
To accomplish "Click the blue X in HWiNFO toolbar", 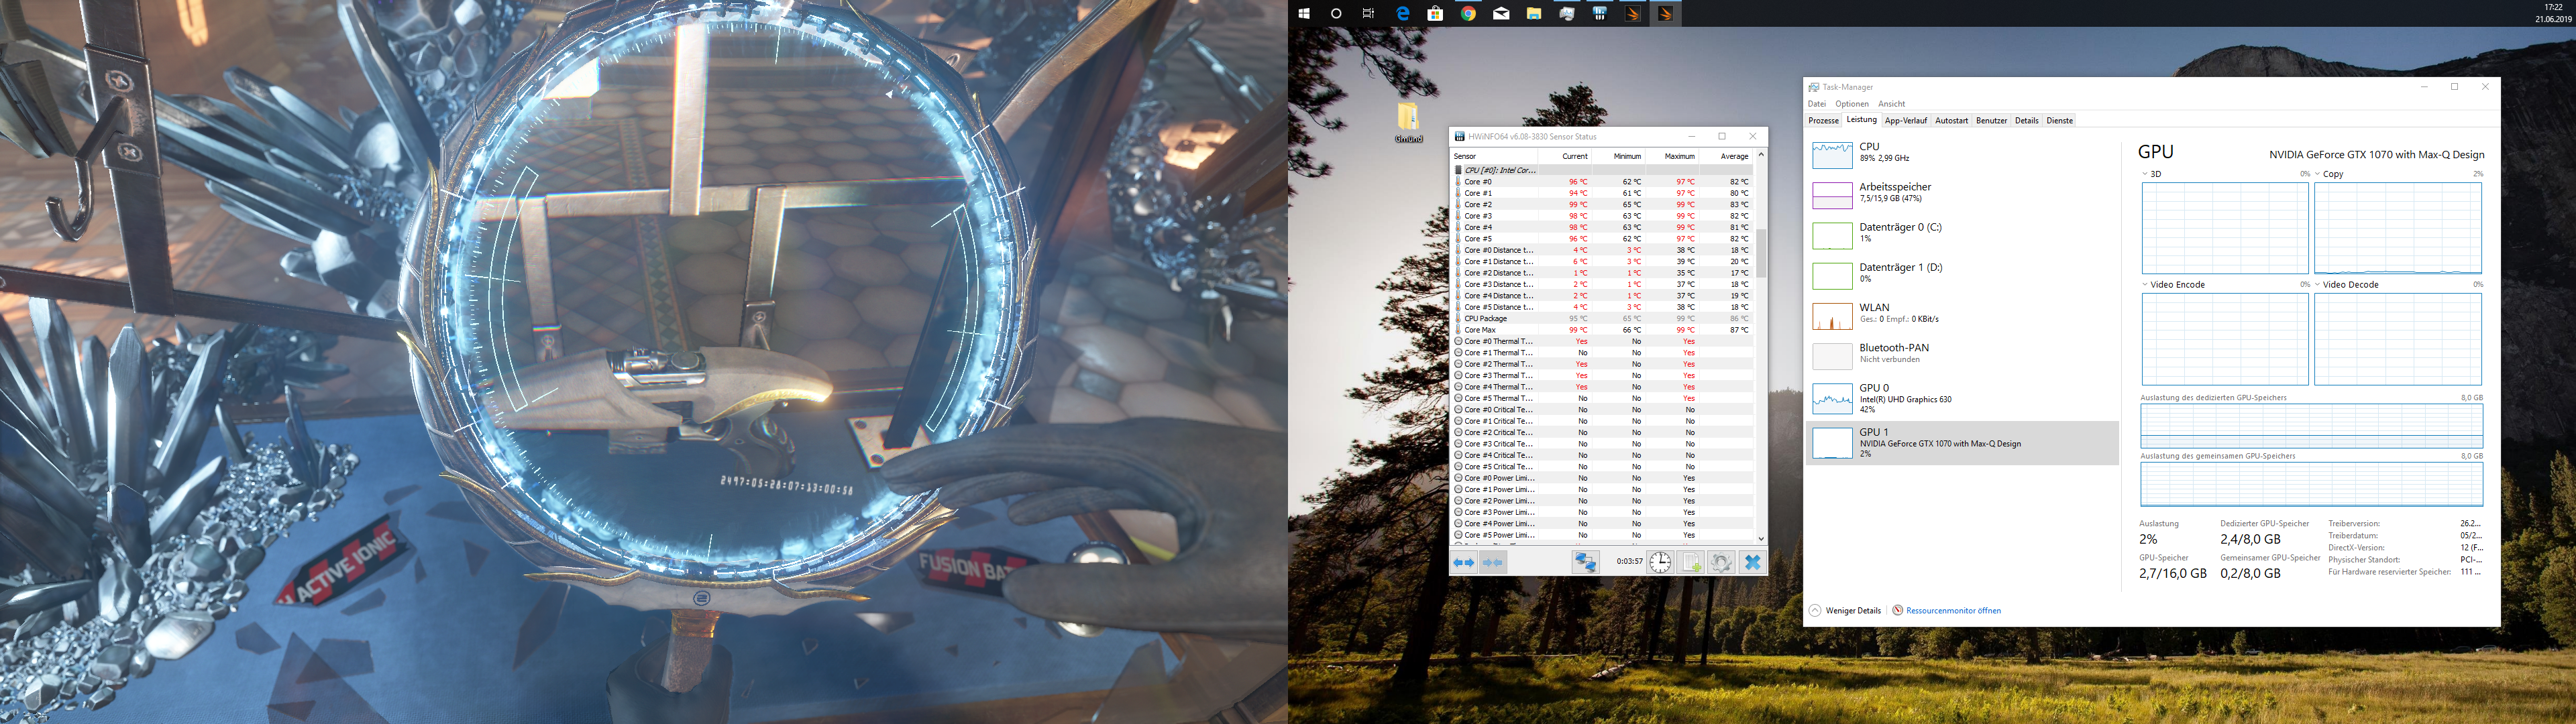I will [1752, 563].
